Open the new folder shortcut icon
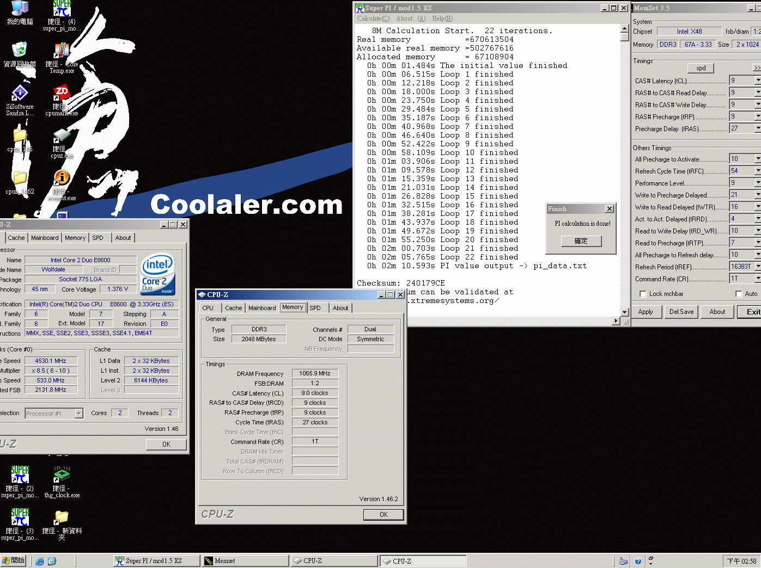The width and height of the screenshot is (761, 568). pos(62,524)
